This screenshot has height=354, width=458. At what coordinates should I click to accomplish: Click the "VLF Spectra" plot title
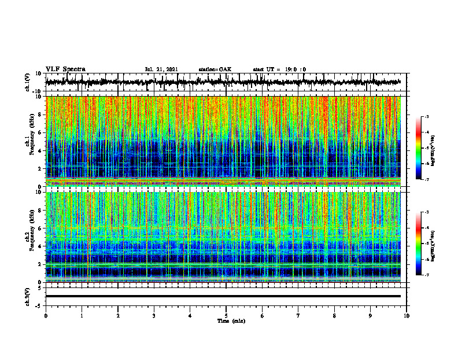(x=65, y=69)
